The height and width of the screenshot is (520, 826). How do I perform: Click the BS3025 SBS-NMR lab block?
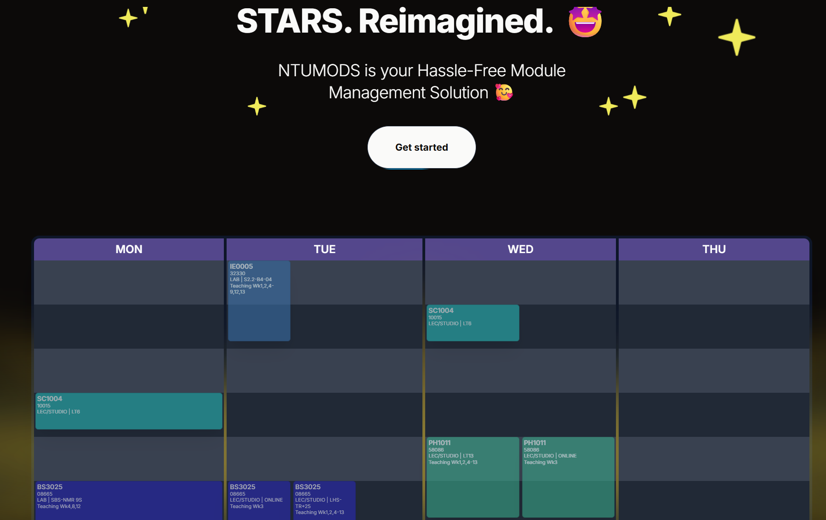click(x=129, y=501)
